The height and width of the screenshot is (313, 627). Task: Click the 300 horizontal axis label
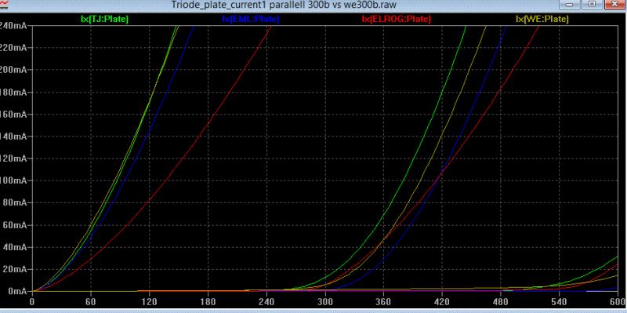click(325, 300)
